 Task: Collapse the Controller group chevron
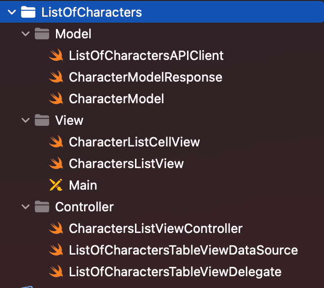coord(26,207)
